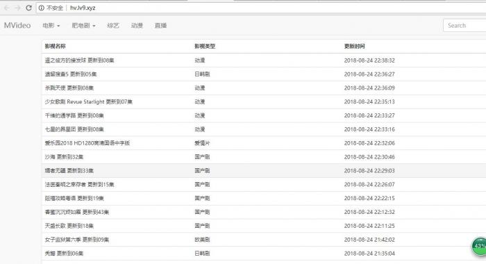Reload the page with the refresh icon
This screenshot has width=486, height=264.
[x=29, y=8]
